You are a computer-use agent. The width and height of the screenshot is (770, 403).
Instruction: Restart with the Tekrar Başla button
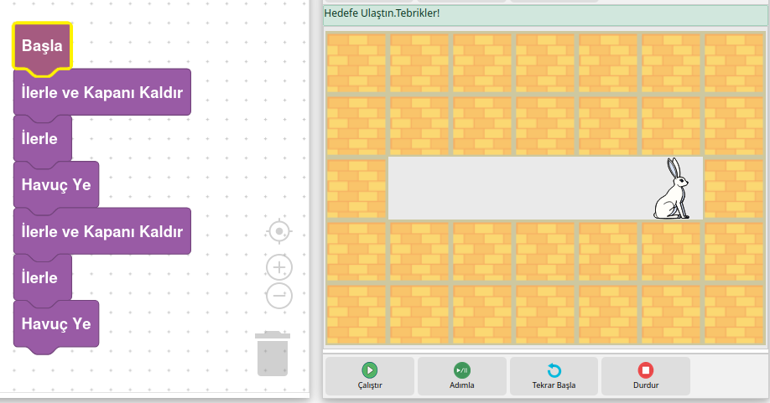click(x=554, y=376)
